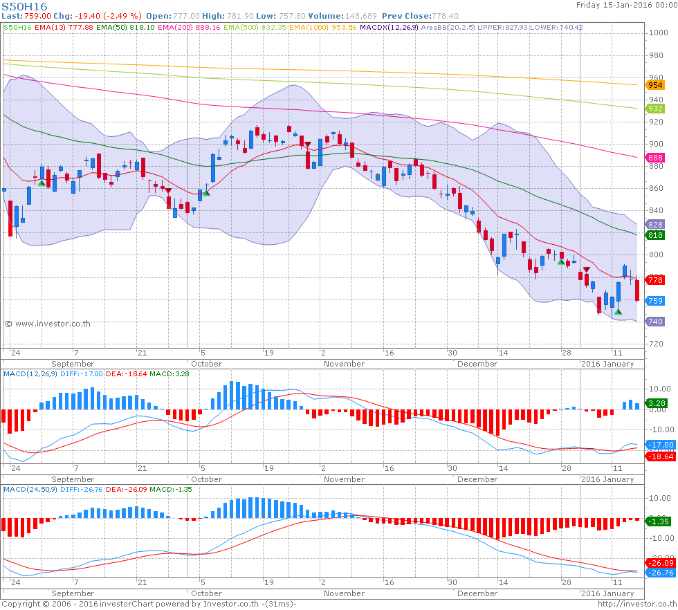This screenshot has height=610, width=678.
Task: Click the MACD:-1.35 readout
Action: pos(171,490)
